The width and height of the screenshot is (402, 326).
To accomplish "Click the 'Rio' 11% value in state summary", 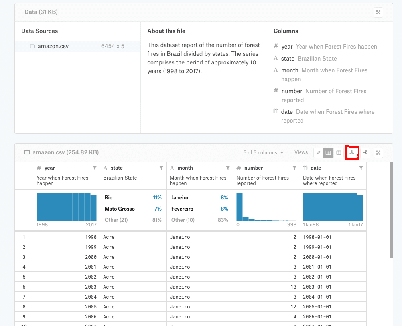I will coord(133,197).
